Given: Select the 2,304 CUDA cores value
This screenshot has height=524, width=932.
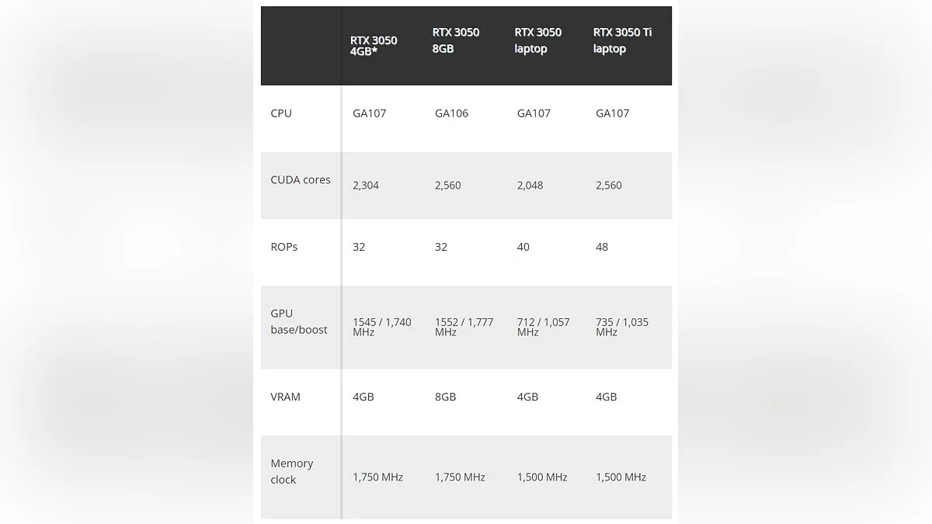Looking at the screenshot, I should [x=366, y=186].
